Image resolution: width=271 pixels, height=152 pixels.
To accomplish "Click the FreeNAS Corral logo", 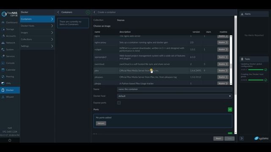I will pyautogui.click(x=9, y=14).
